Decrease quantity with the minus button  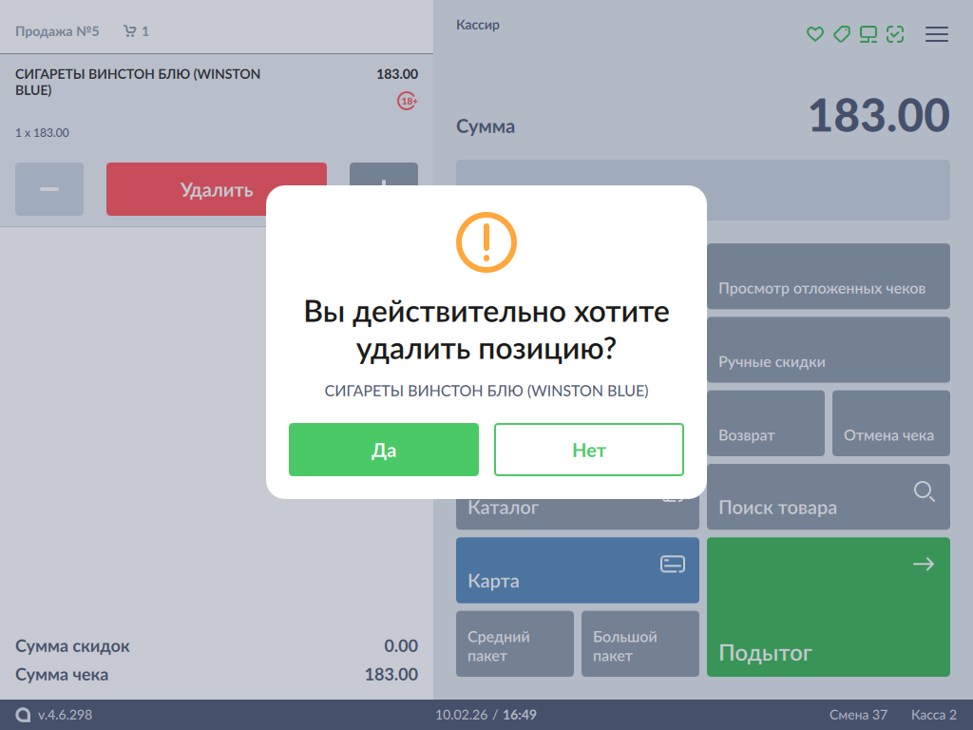49,189
